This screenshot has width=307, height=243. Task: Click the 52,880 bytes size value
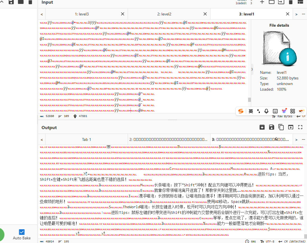point(288,78)
